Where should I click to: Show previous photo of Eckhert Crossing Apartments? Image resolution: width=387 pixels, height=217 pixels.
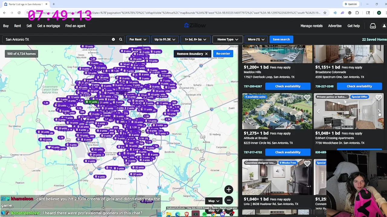pyautogui.click(x=318, y=112)
